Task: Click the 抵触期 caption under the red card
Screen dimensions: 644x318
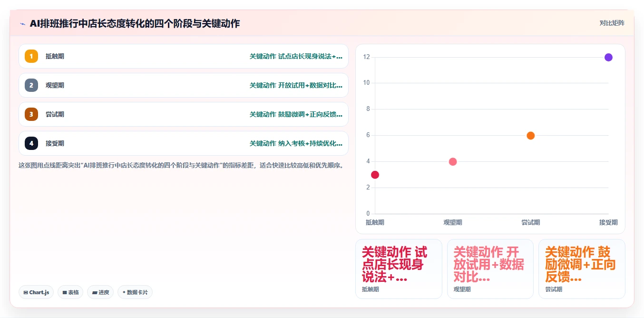Action: pyautogui.click(x=371, y=289)
